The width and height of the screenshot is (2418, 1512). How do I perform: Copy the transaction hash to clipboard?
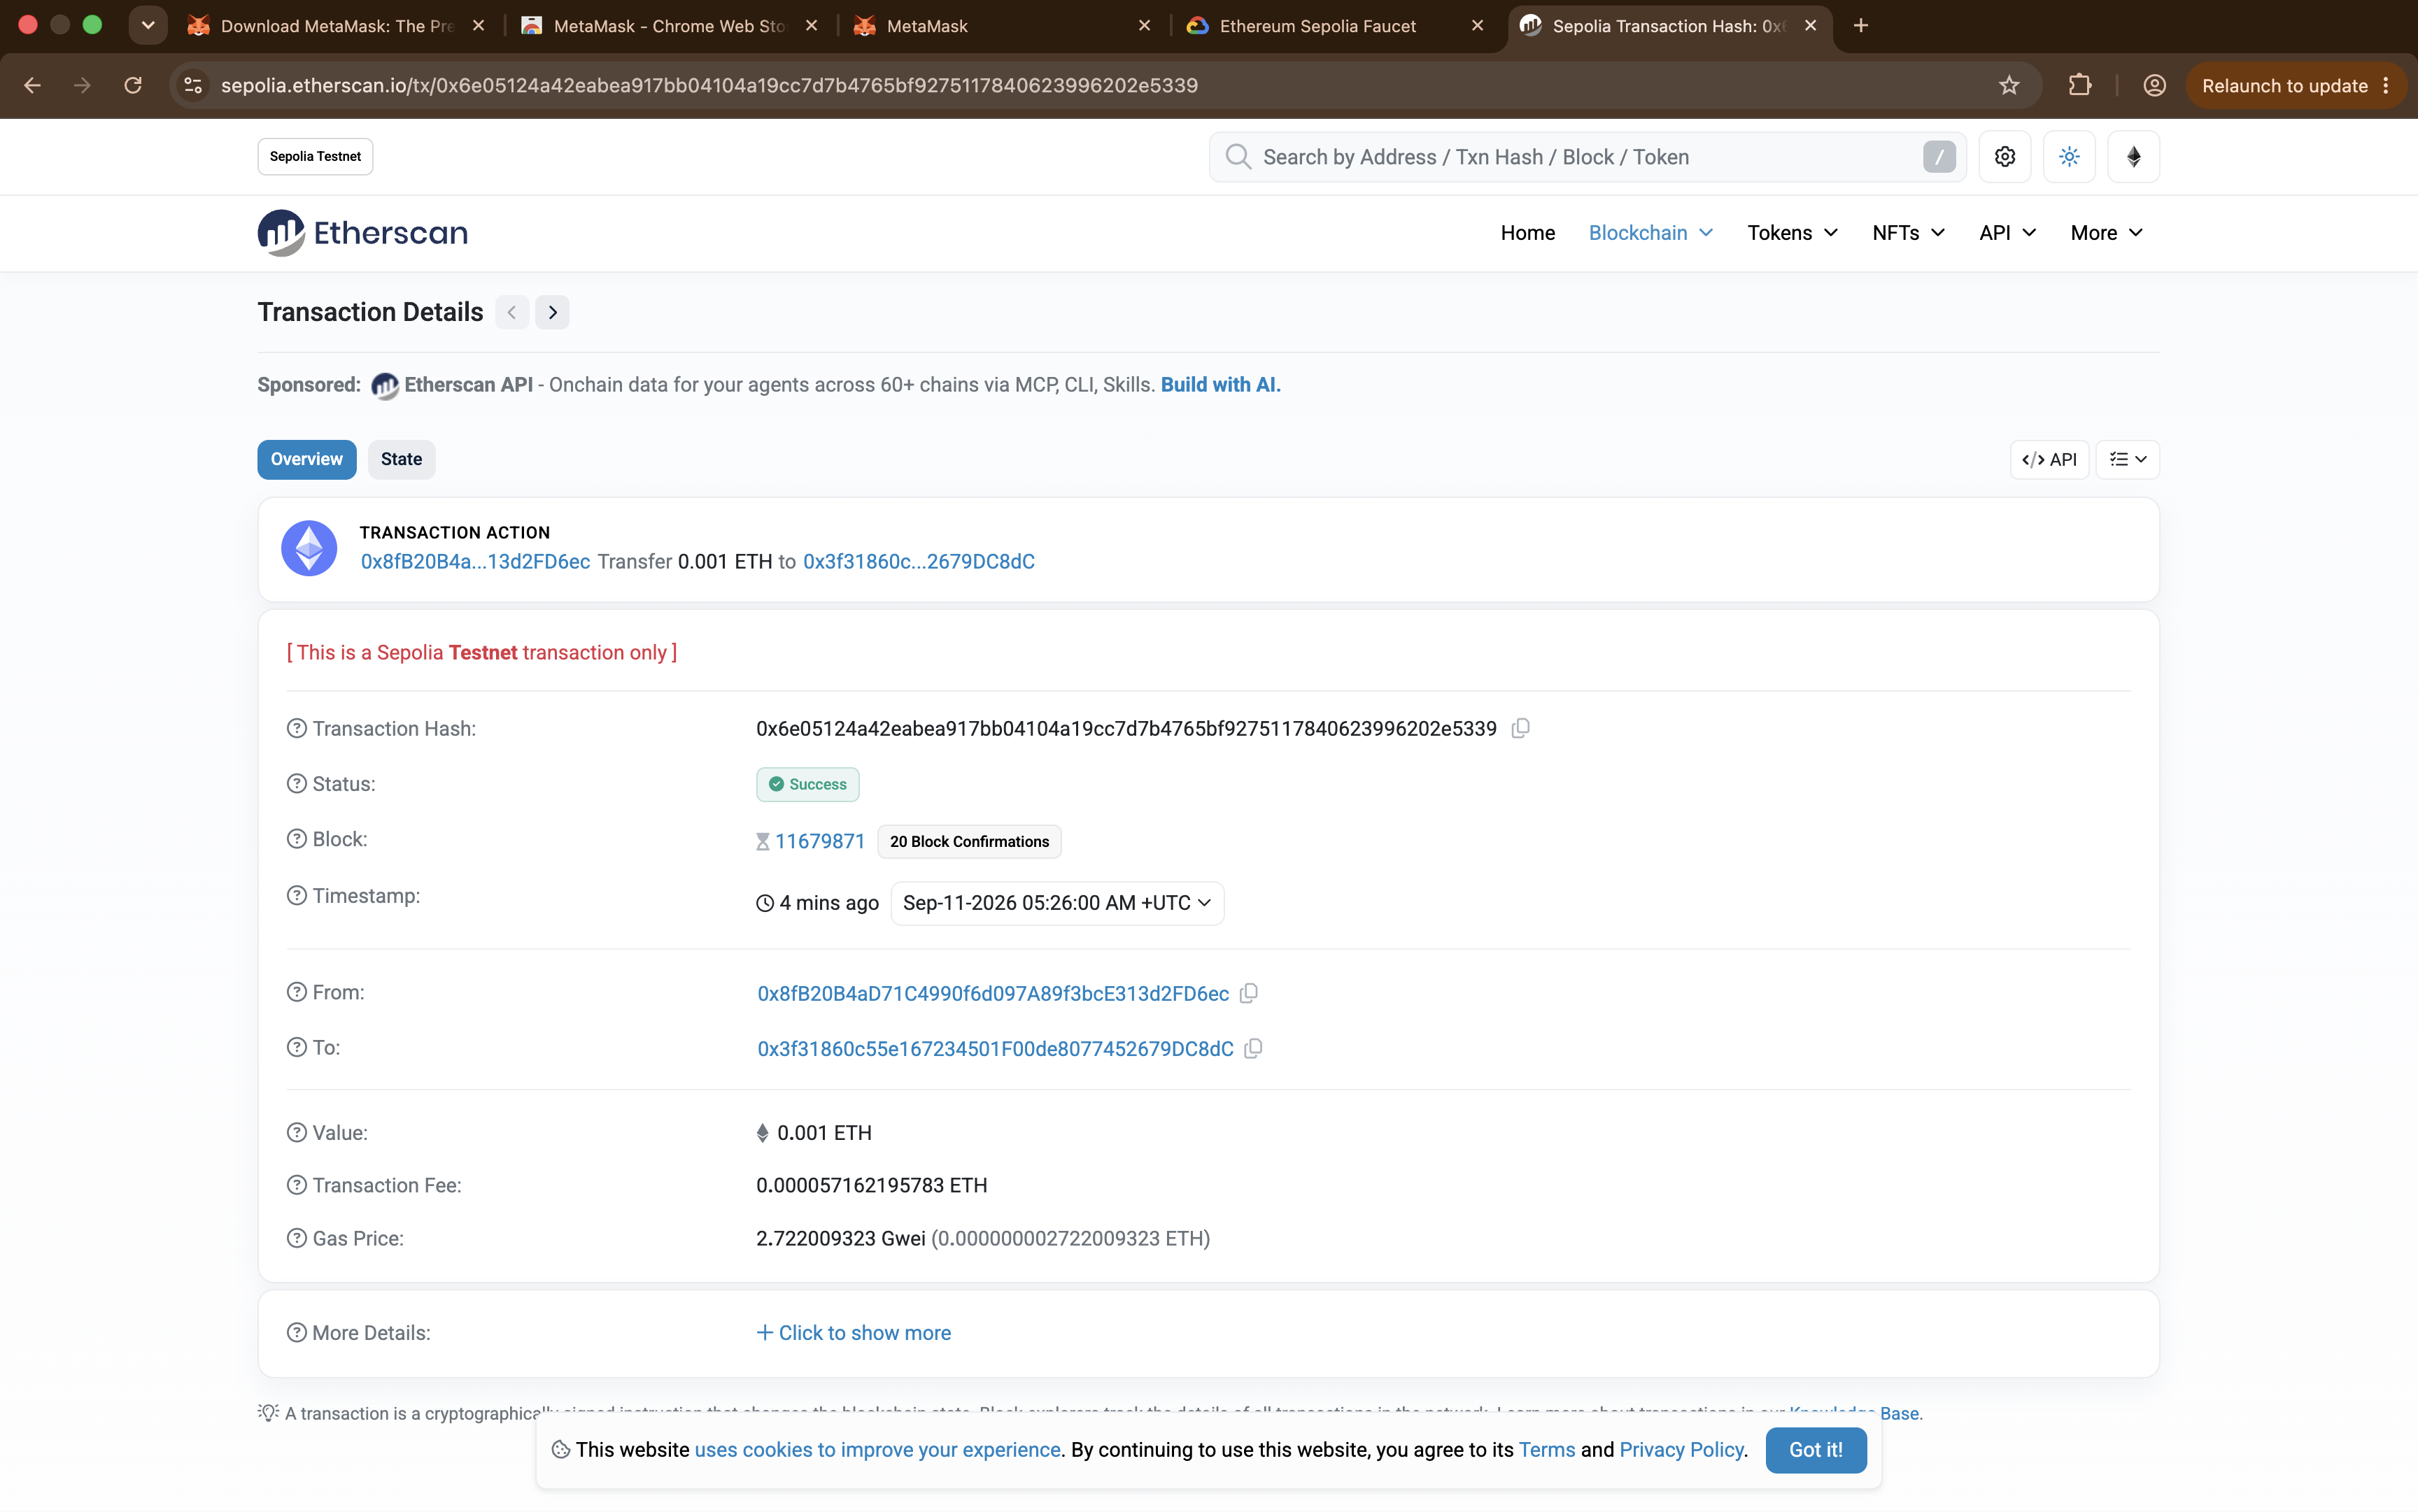(1520, 728)
